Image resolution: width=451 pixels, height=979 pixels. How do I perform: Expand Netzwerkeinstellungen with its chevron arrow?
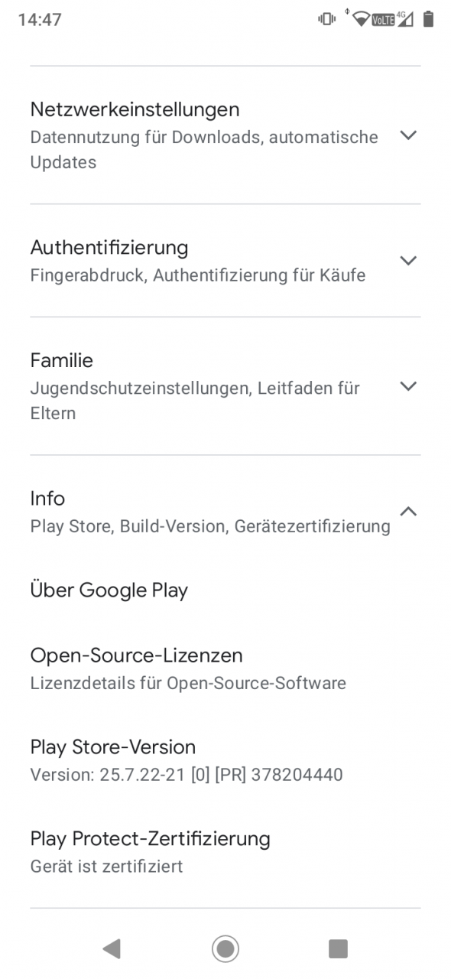tap(409, 135)
